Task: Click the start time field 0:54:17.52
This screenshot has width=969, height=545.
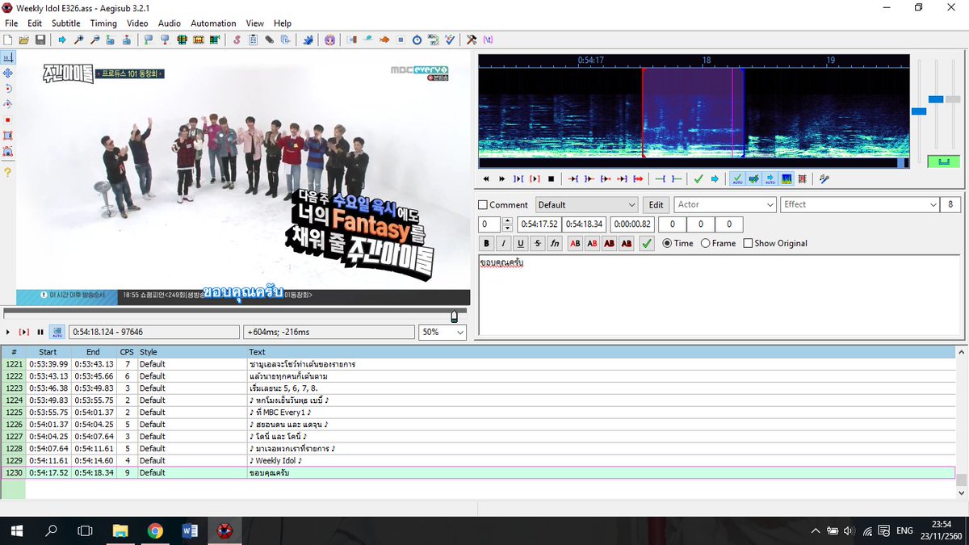Action: (539, 224)
